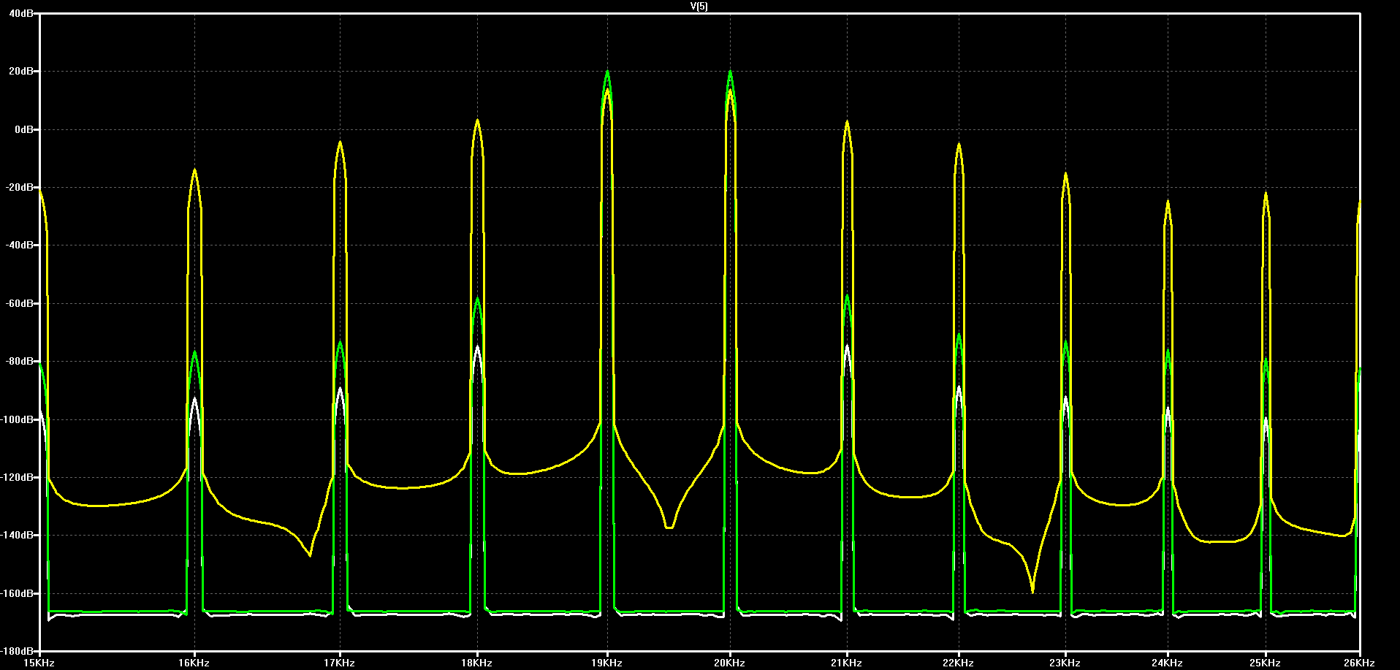Pick the -80dB vertical axis label
Image resolution: width=1400 pixels, height=670 pixels.
click(x=20, y=361)
